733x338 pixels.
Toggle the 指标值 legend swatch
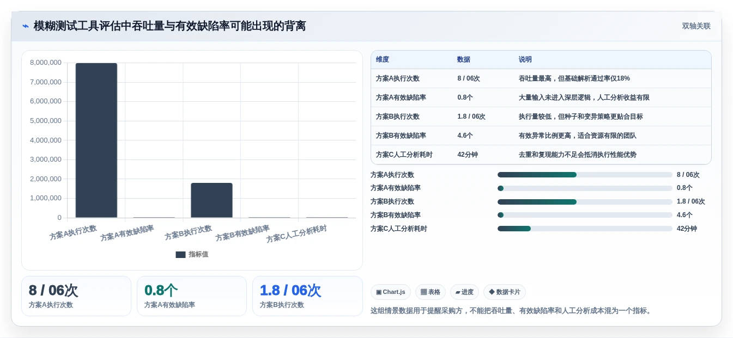pyautogui.click(x=180, y=254)
